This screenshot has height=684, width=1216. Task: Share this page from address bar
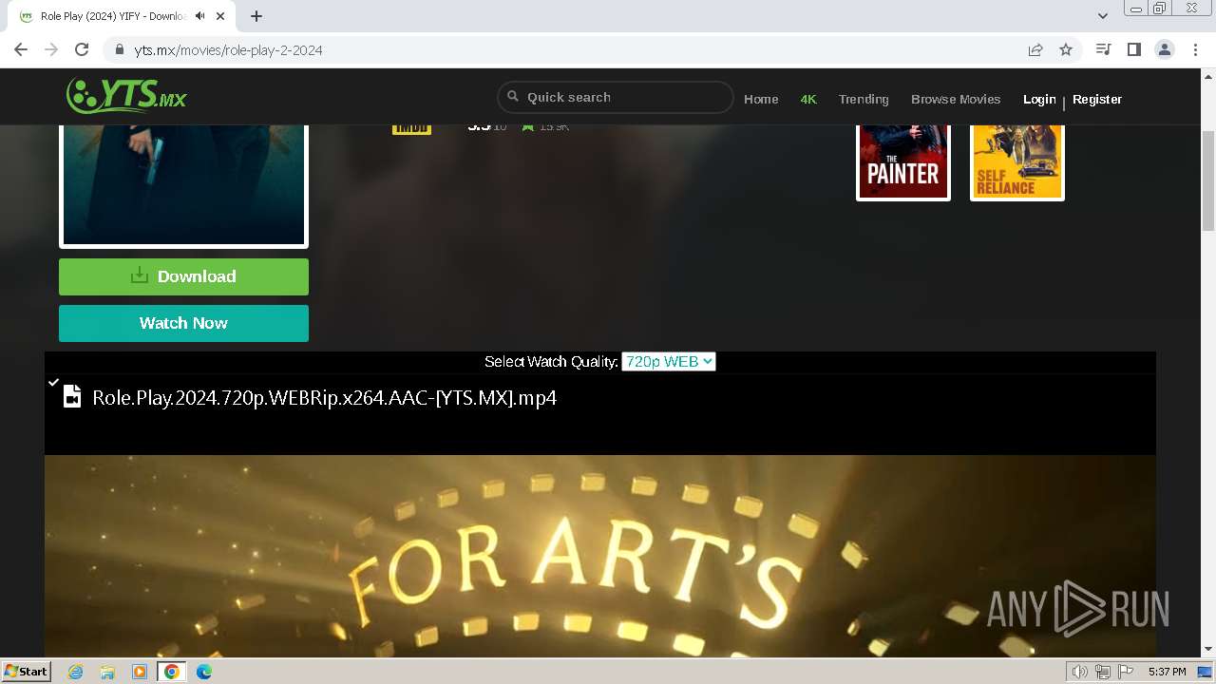(1035, 50)
